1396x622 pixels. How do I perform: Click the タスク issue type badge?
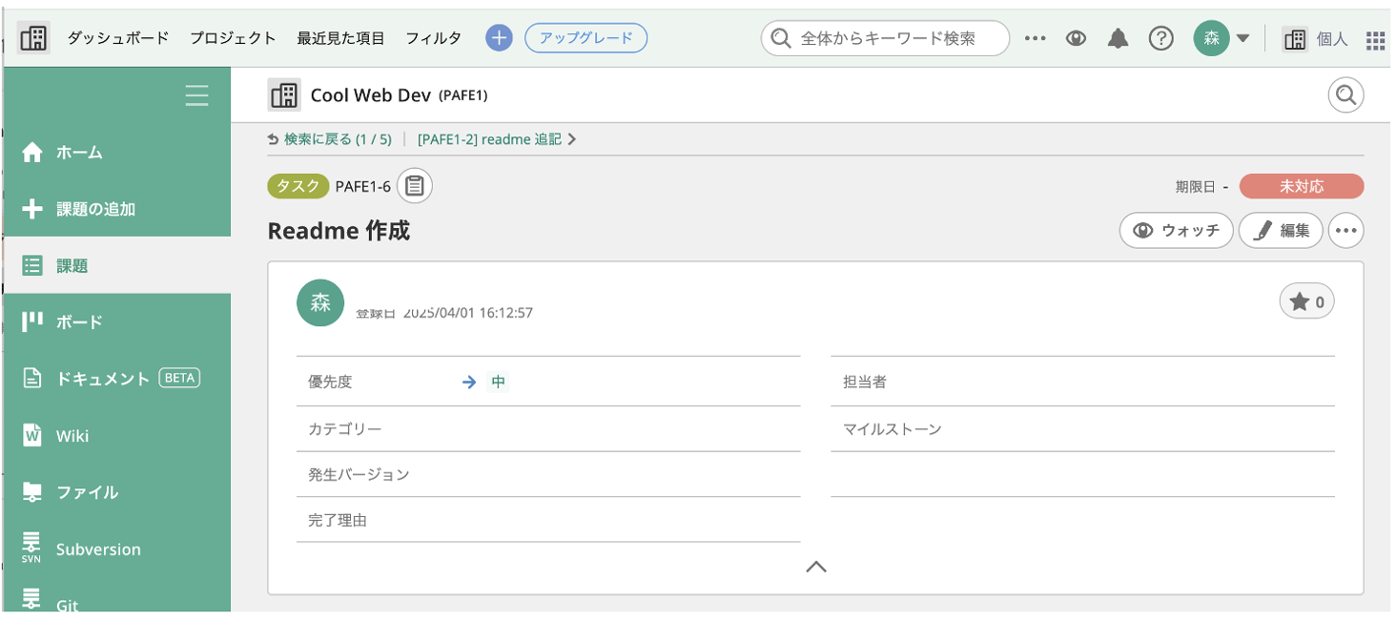(x=298, y=186)
